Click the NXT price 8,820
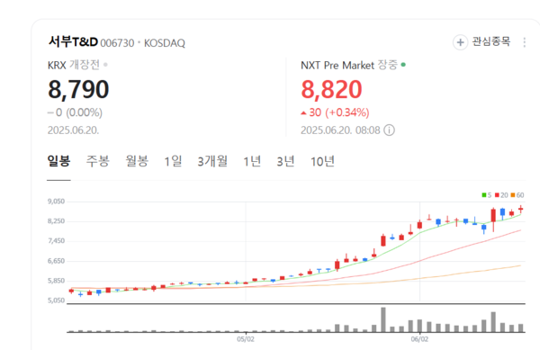This screenshot has width=540, height=350. [x=331, y=89]
